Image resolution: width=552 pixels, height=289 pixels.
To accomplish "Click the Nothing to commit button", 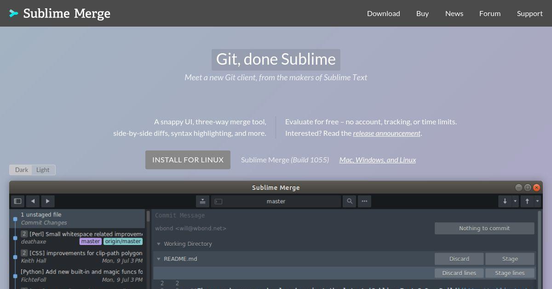I will pos(484,228).
